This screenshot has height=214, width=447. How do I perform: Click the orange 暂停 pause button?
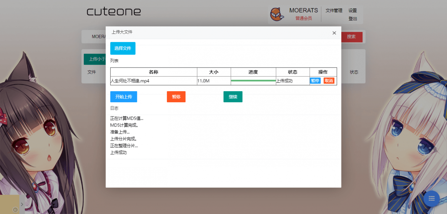[176, 97]
